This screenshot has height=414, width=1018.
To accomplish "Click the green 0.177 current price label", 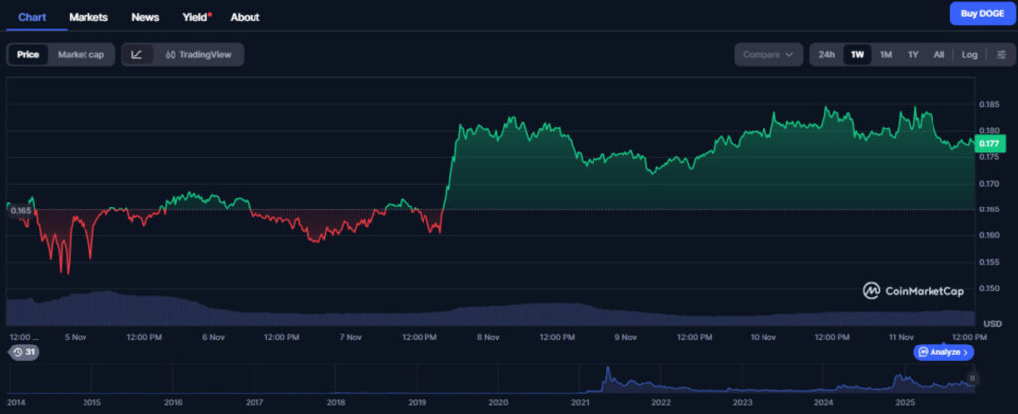I will click(x=990, y=144).
